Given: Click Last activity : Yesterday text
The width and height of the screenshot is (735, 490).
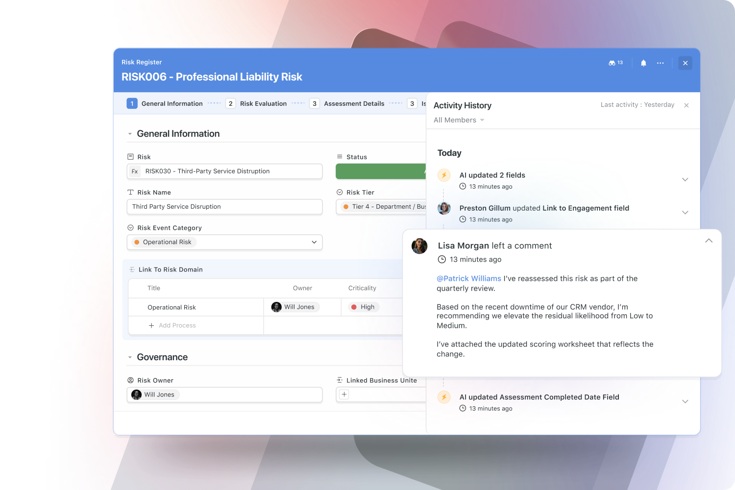Looking at the screenshot, I should (637, 105).
